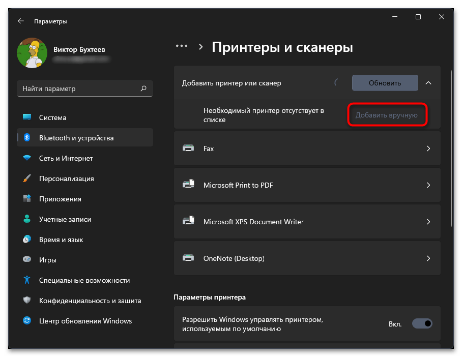Viewport: 462px width, 357px height.
Task: Minimize the Параметры window
Action: coord(395,17)
